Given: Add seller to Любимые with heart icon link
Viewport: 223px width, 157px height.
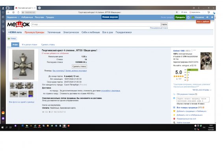Looking at the screenshot, I should coord(191,111).
